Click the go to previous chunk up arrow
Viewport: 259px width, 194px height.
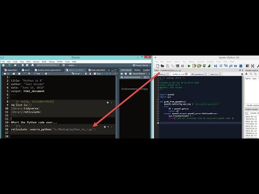[86, 74]
